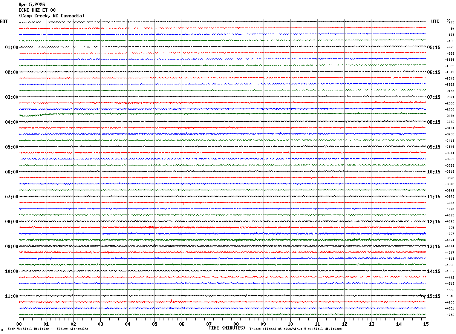Click the "EDT" timezone label

(x=4, y=21)
